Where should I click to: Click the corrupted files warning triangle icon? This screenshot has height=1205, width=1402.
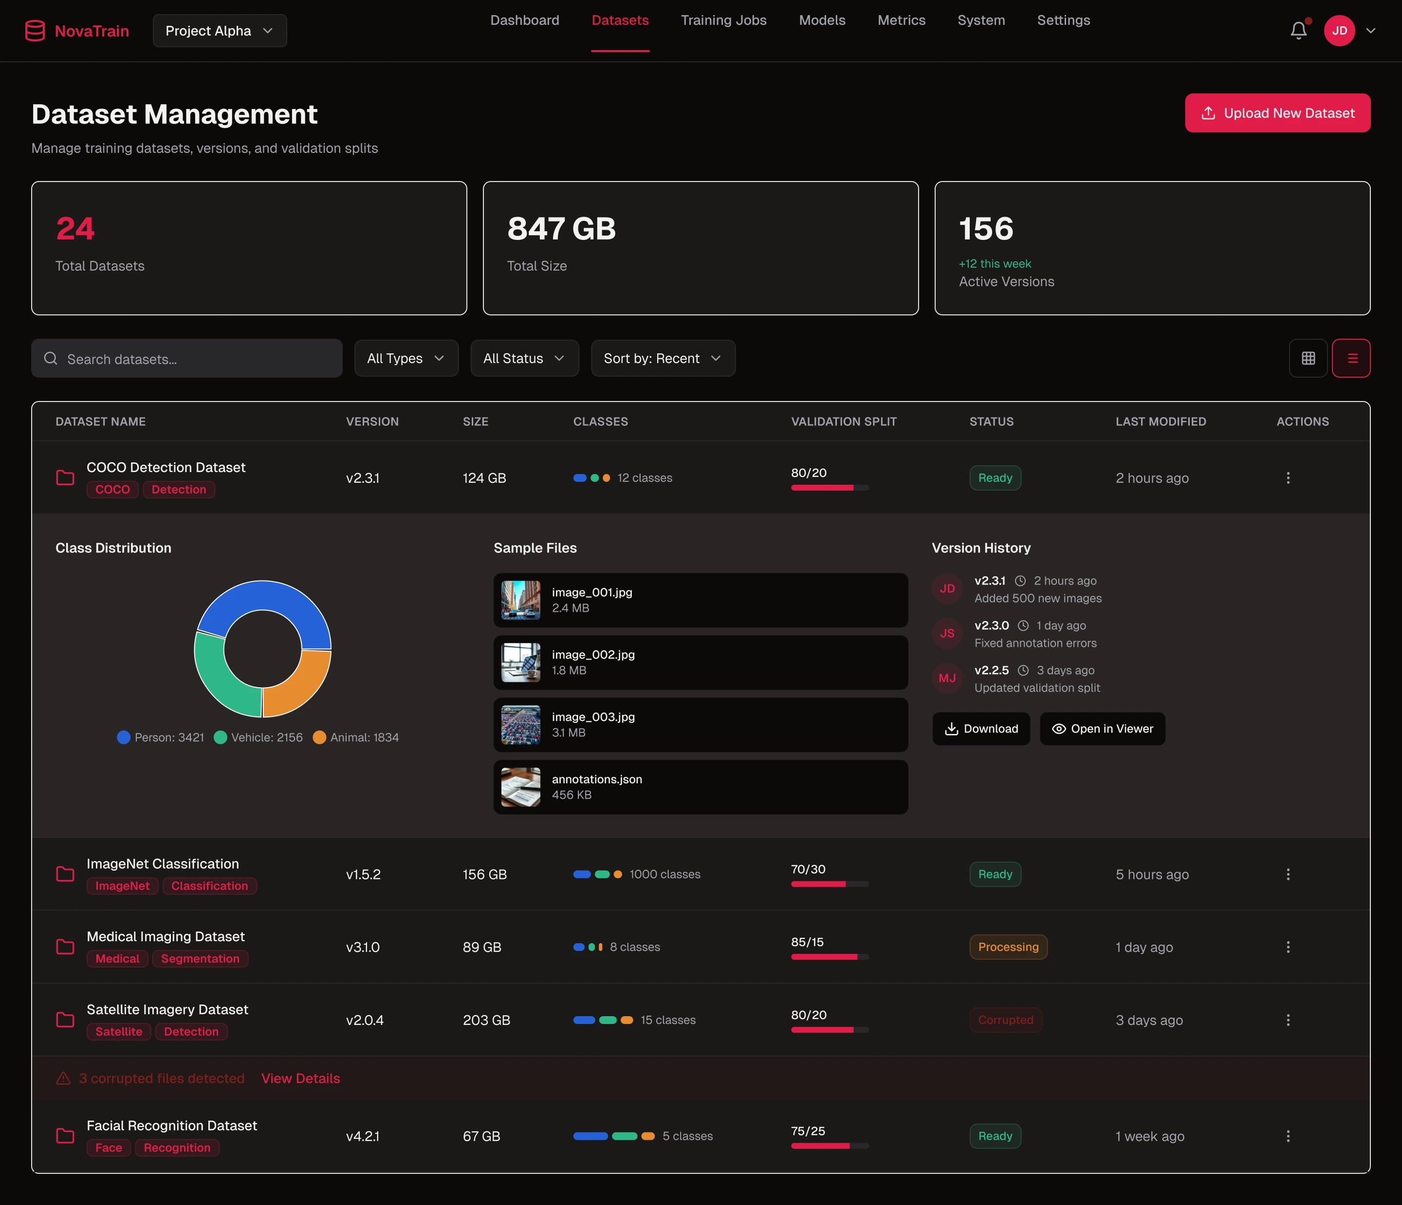coord(63,1078)
